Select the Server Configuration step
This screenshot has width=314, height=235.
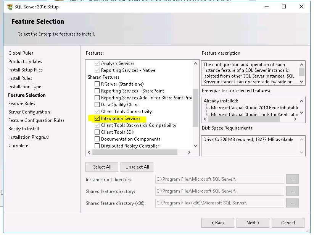click(29, 112)
